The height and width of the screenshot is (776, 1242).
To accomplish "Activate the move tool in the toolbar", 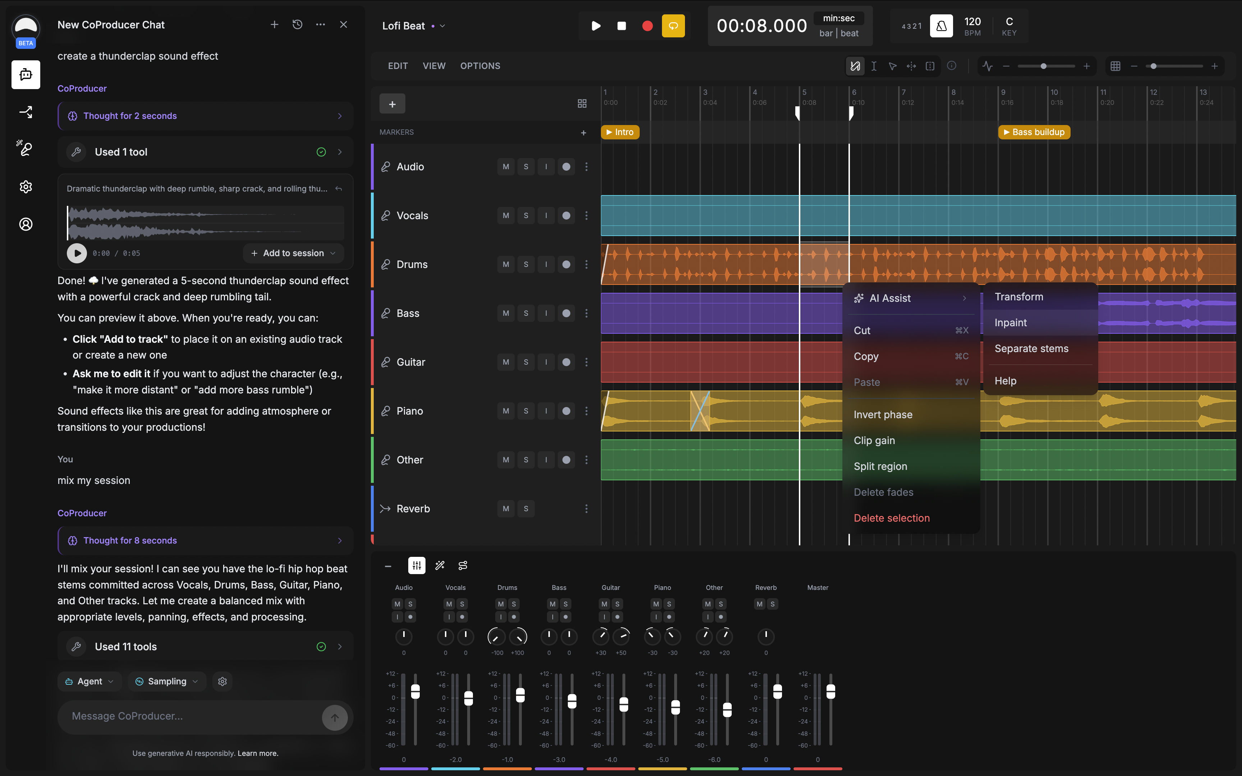I will 911,66.
